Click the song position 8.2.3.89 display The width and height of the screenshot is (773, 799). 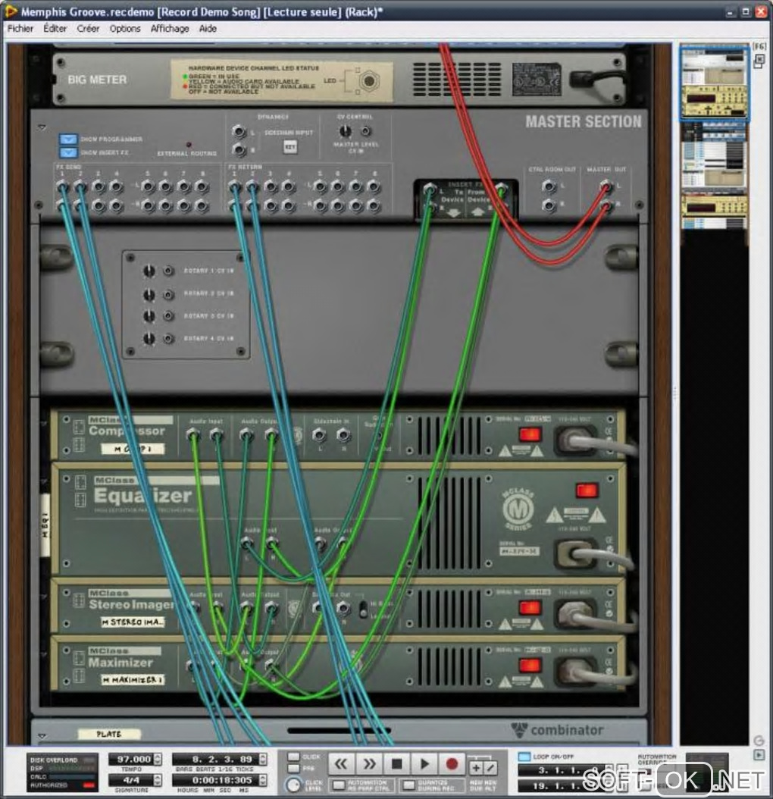point(216,759)
